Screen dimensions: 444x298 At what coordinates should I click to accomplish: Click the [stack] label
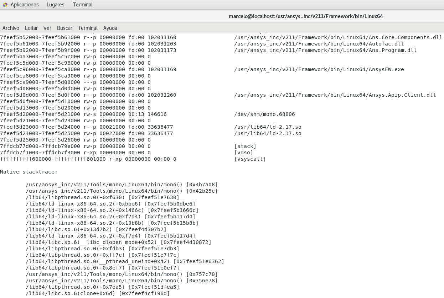(245, 146)
